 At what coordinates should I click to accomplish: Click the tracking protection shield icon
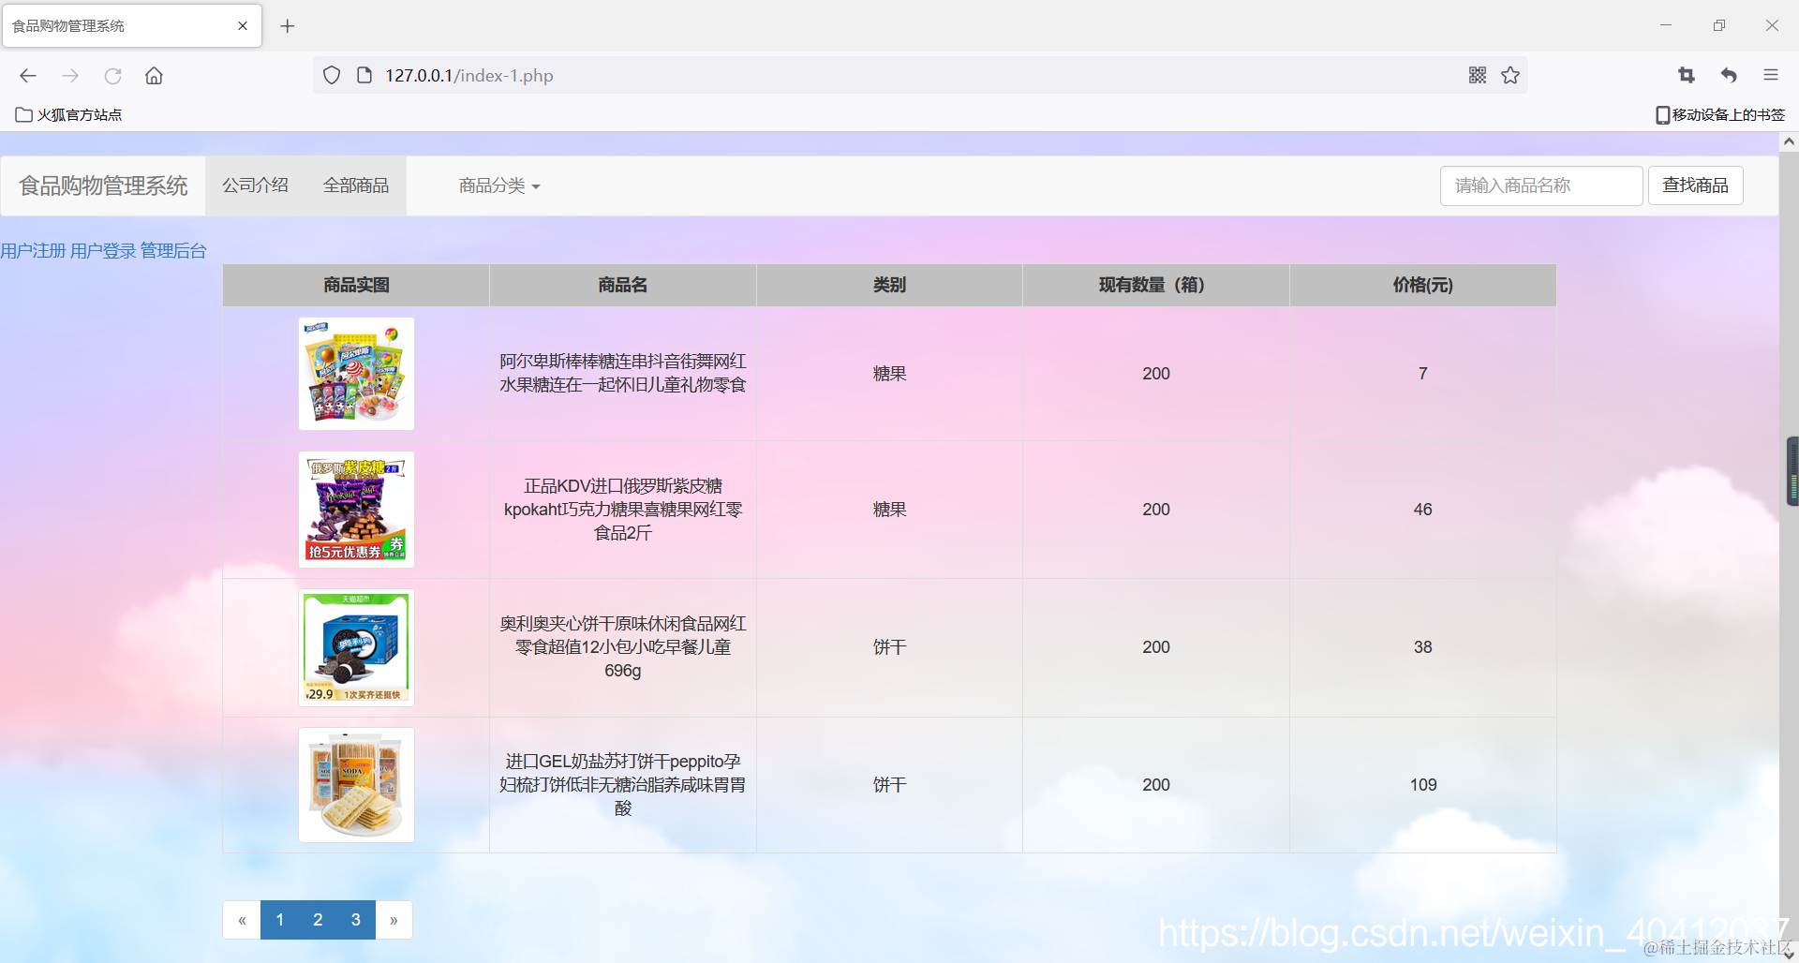click(331, 75)
